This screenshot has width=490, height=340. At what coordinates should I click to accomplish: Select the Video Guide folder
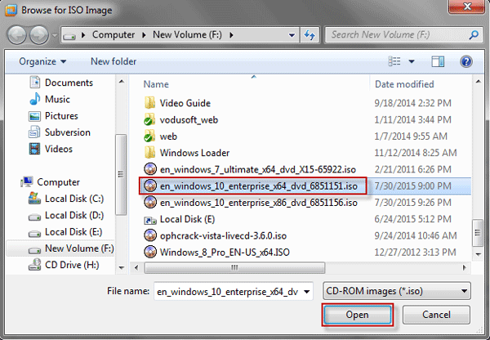[177, 103]
